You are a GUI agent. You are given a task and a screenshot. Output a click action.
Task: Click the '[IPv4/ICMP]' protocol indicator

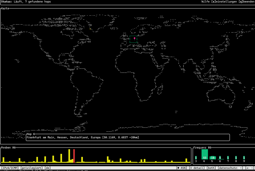click(x=10, y=168)
